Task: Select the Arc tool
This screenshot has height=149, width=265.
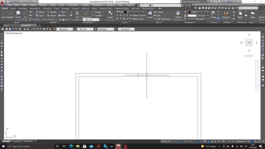Action: [26, 14]
